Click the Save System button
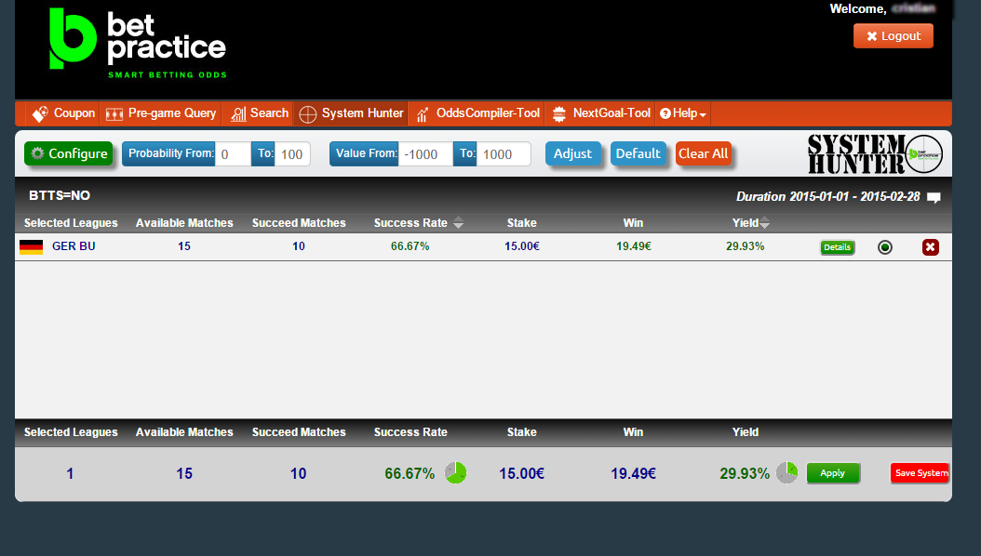This screenshot has height=556, width=981. pyautogui.click(x=921, y=473)
